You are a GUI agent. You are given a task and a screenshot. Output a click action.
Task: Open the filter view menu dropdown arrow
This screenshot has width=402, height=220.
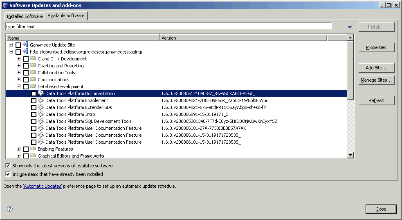click(350, 27)
